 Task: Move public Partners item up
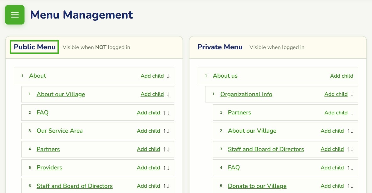(x=164, y=149)
